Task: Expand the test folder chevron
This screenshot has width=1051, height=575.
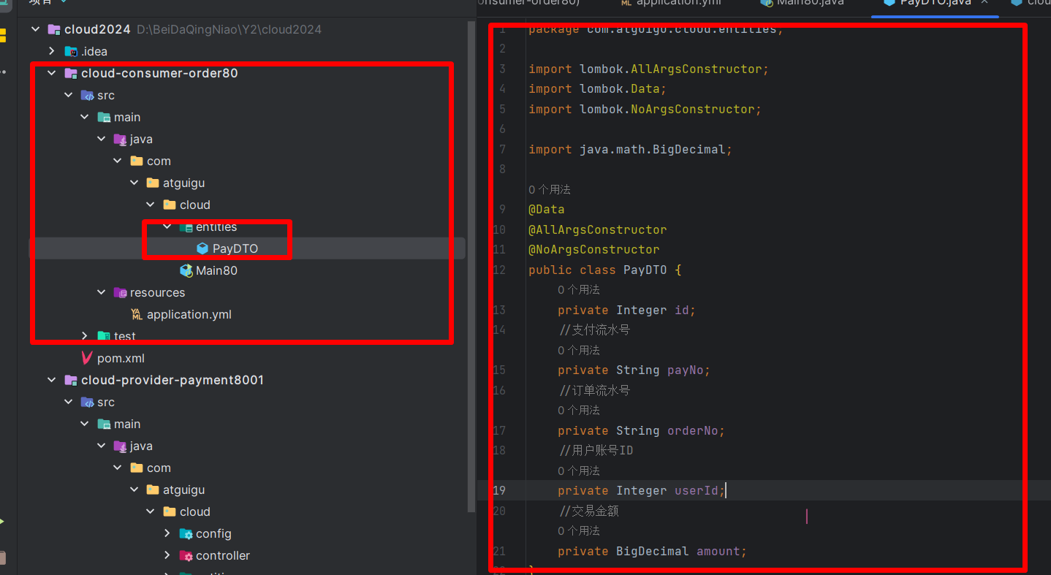Action: click(x=85, y=336)
